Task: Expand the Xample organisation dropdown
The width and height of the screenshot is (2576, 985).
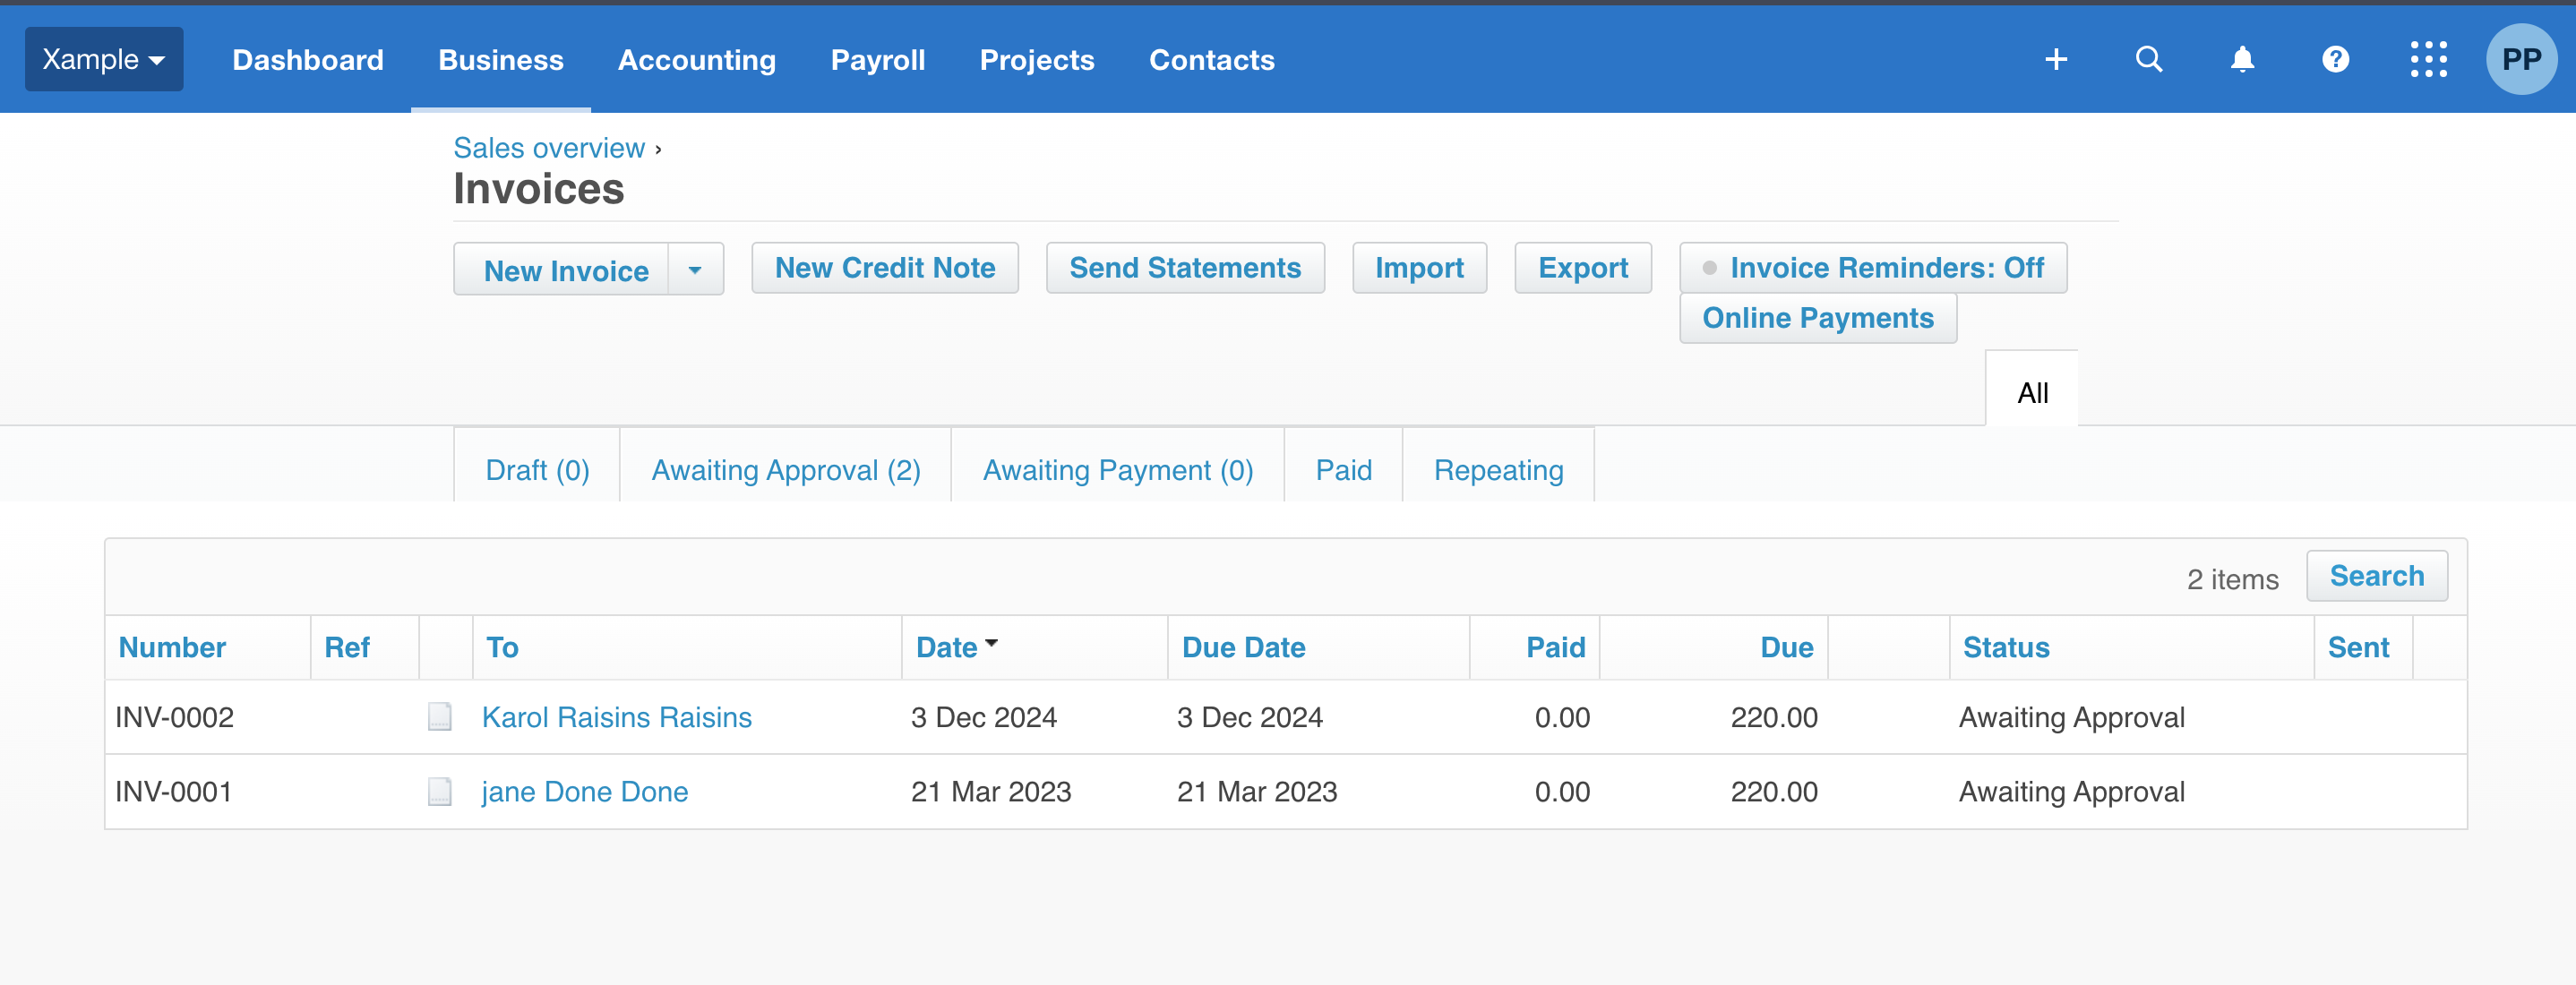Action: point(103,60)
